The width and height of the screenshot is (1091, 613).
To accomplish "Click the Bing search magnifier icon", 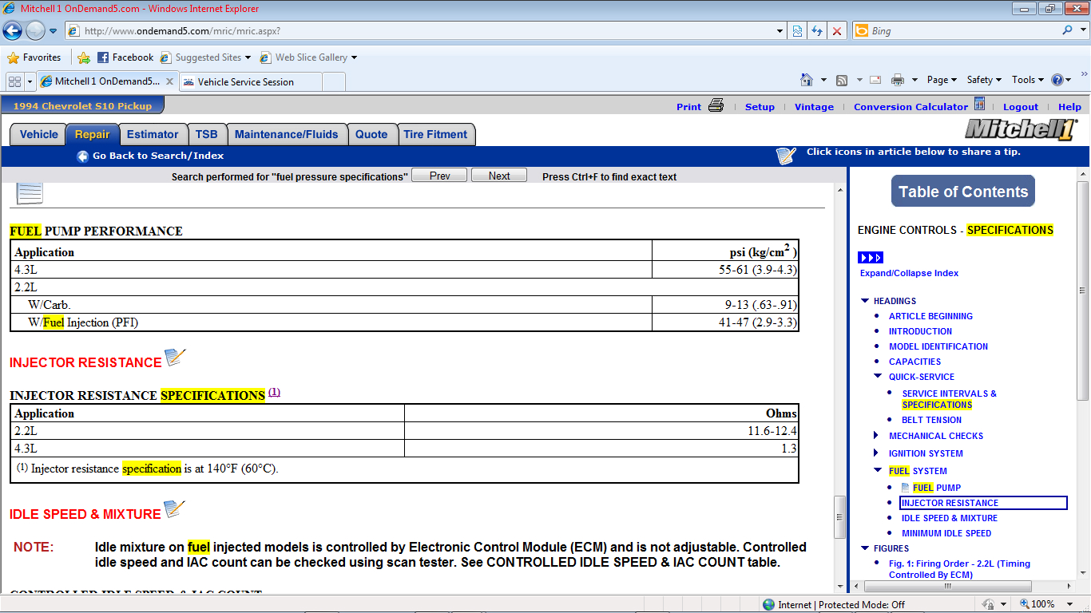I will click(x=1068, y=30).
